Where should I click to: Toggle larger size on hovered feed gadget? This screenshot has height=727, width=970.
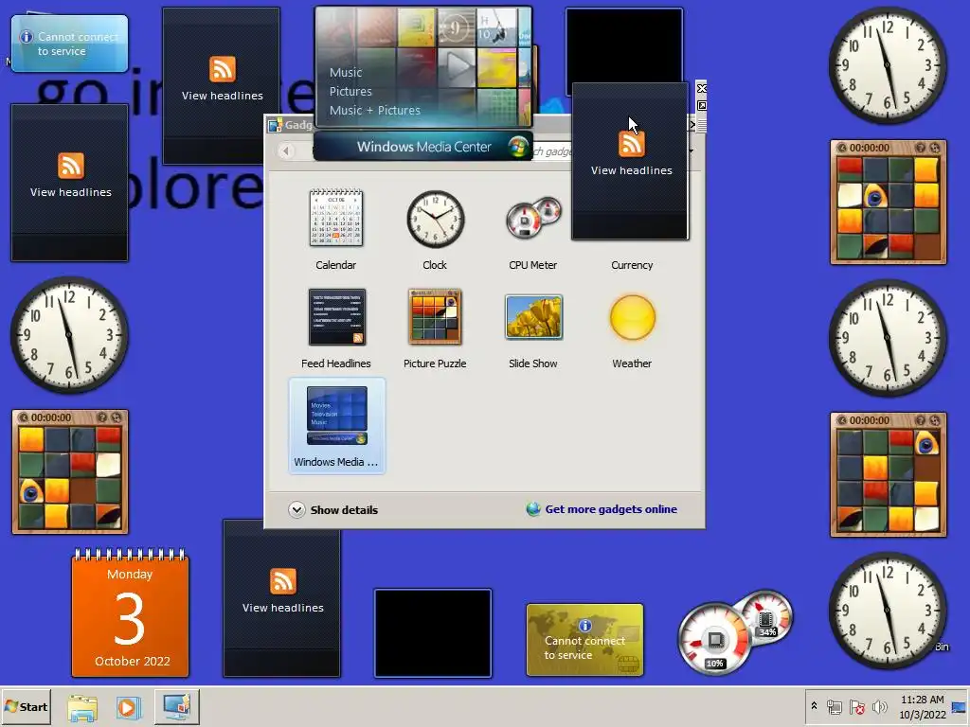pyautogui.click(x=702, y=106)
